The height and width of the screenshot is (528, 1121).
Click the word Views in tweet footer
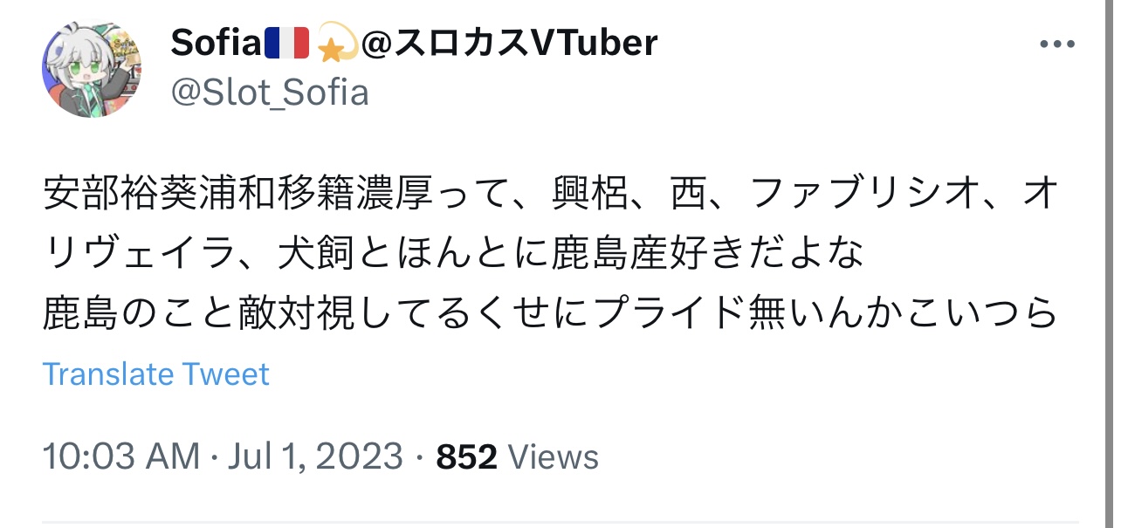coord(553,456)
